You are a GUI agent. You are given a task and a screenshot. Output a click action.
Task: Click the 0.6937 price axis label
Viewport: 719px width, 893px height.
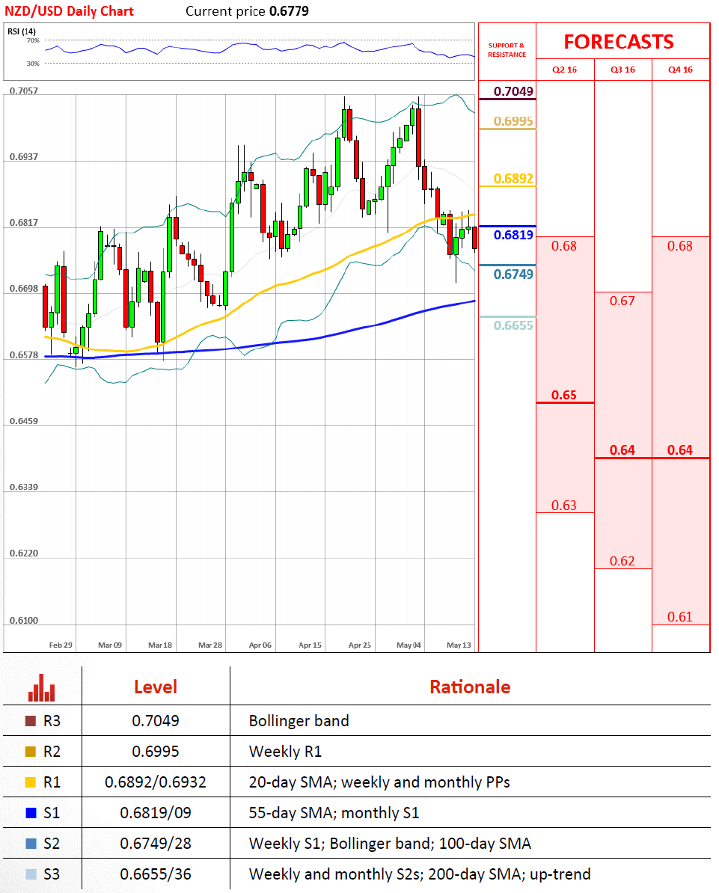point(24,157)
